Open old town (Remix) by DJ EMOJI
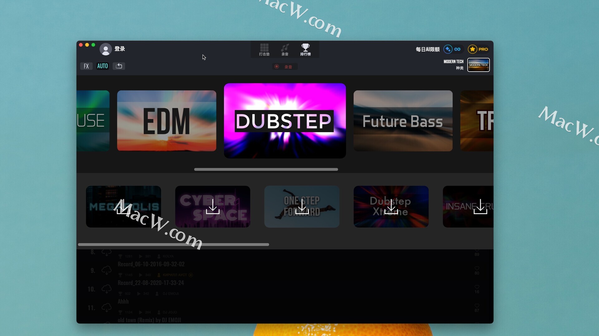Viewport: 599px width, 336px height. [149, 320]
